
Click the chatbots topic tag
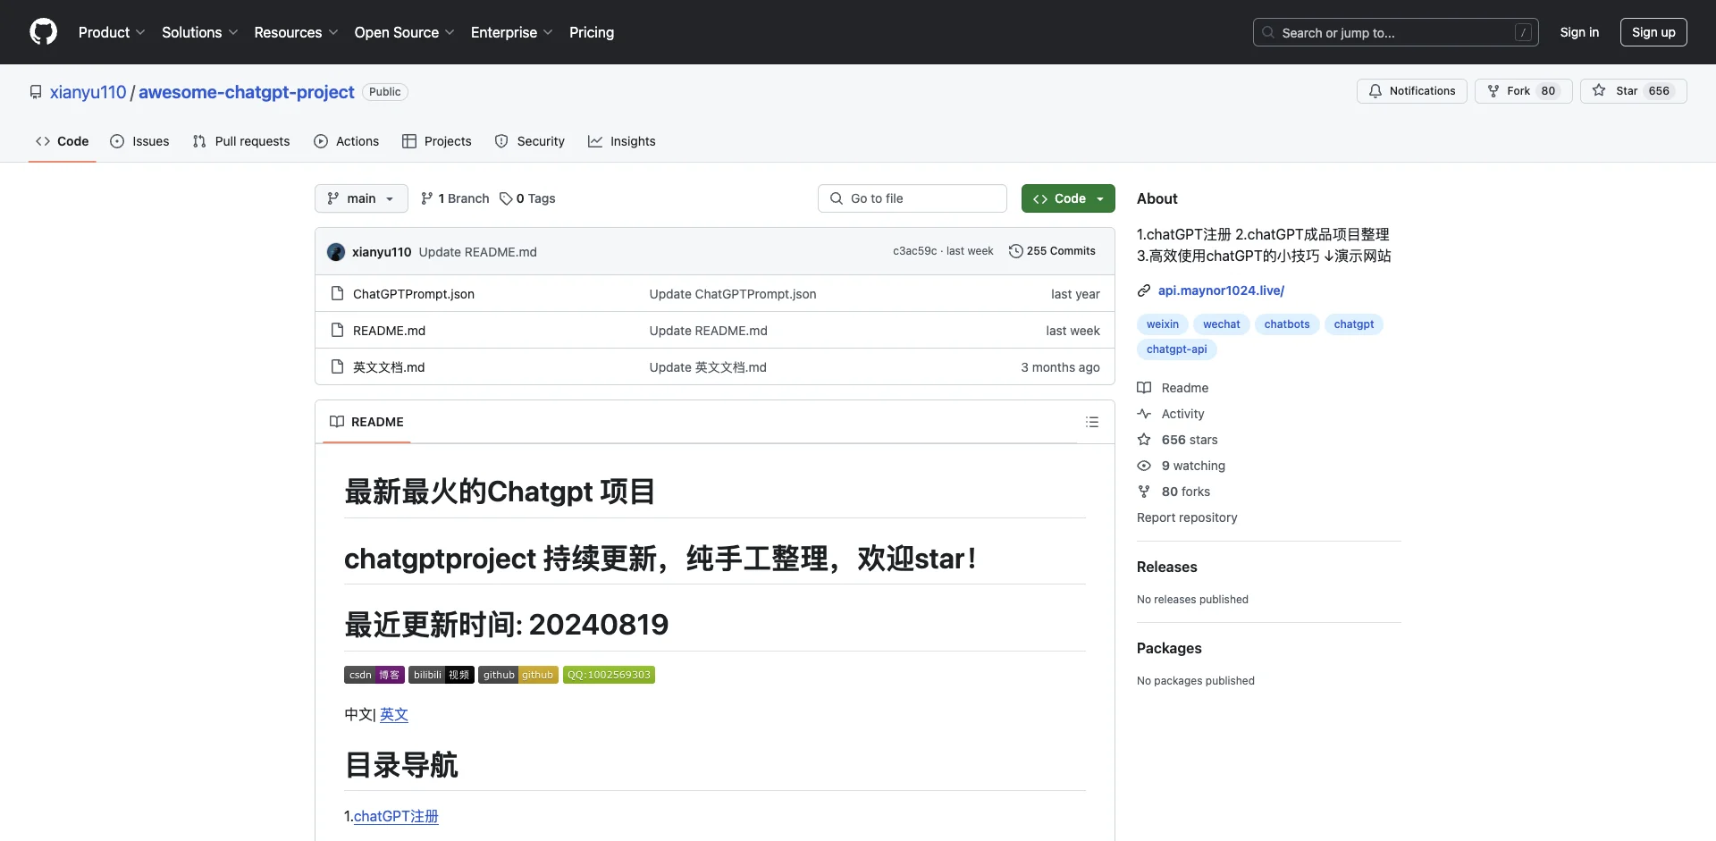click(x=1287, y=324)
